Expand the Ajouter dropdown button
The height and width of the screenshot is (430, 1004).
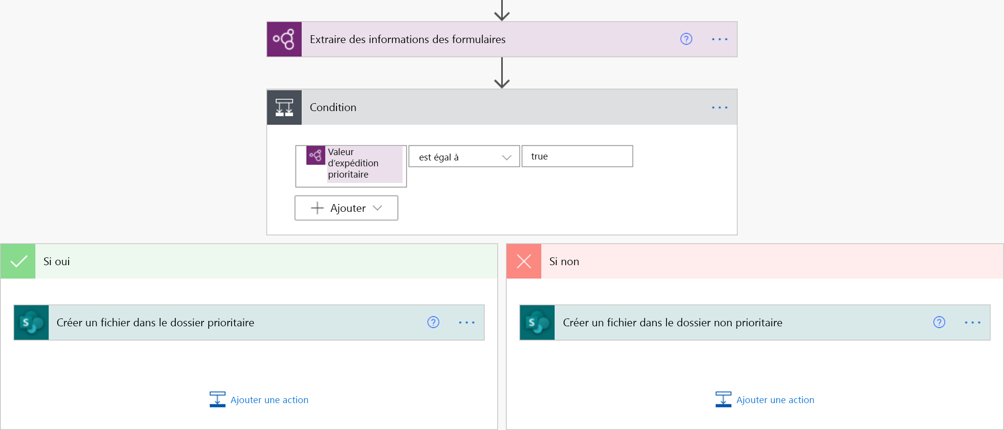point(346,208)
